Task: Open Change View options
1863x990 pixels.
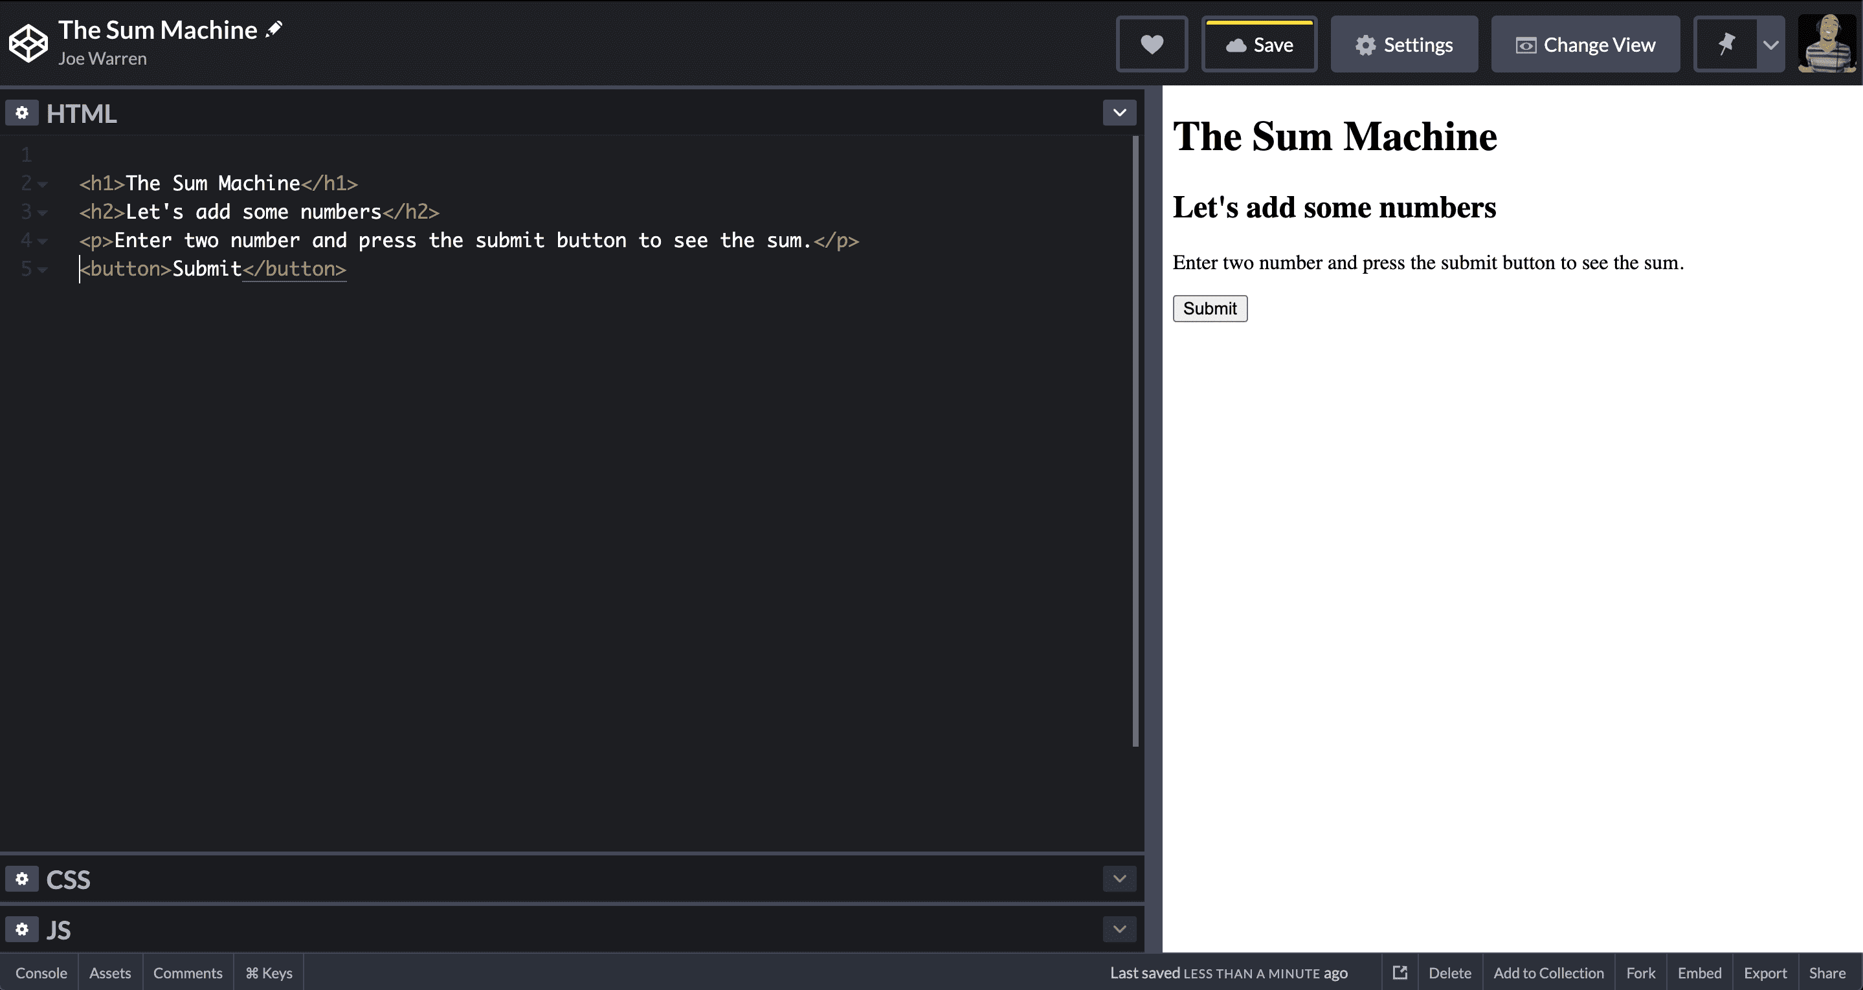Action: point(1585,45)
